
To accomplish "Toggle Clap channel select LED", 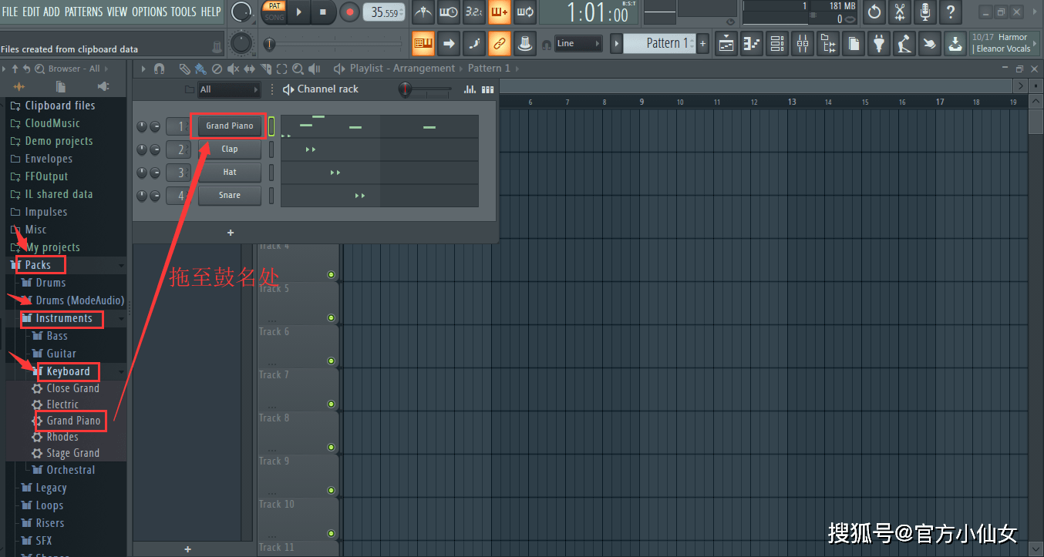I will (271, 149).
